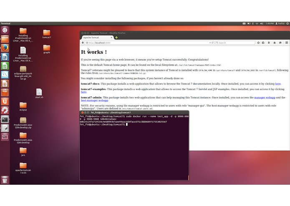
Task: Open new tab with plus button
Action: coord(116,38)
